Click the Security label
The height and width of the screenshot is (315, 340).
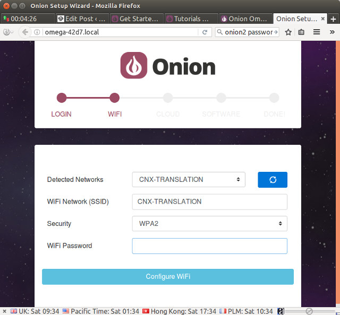tap(59, 224)
